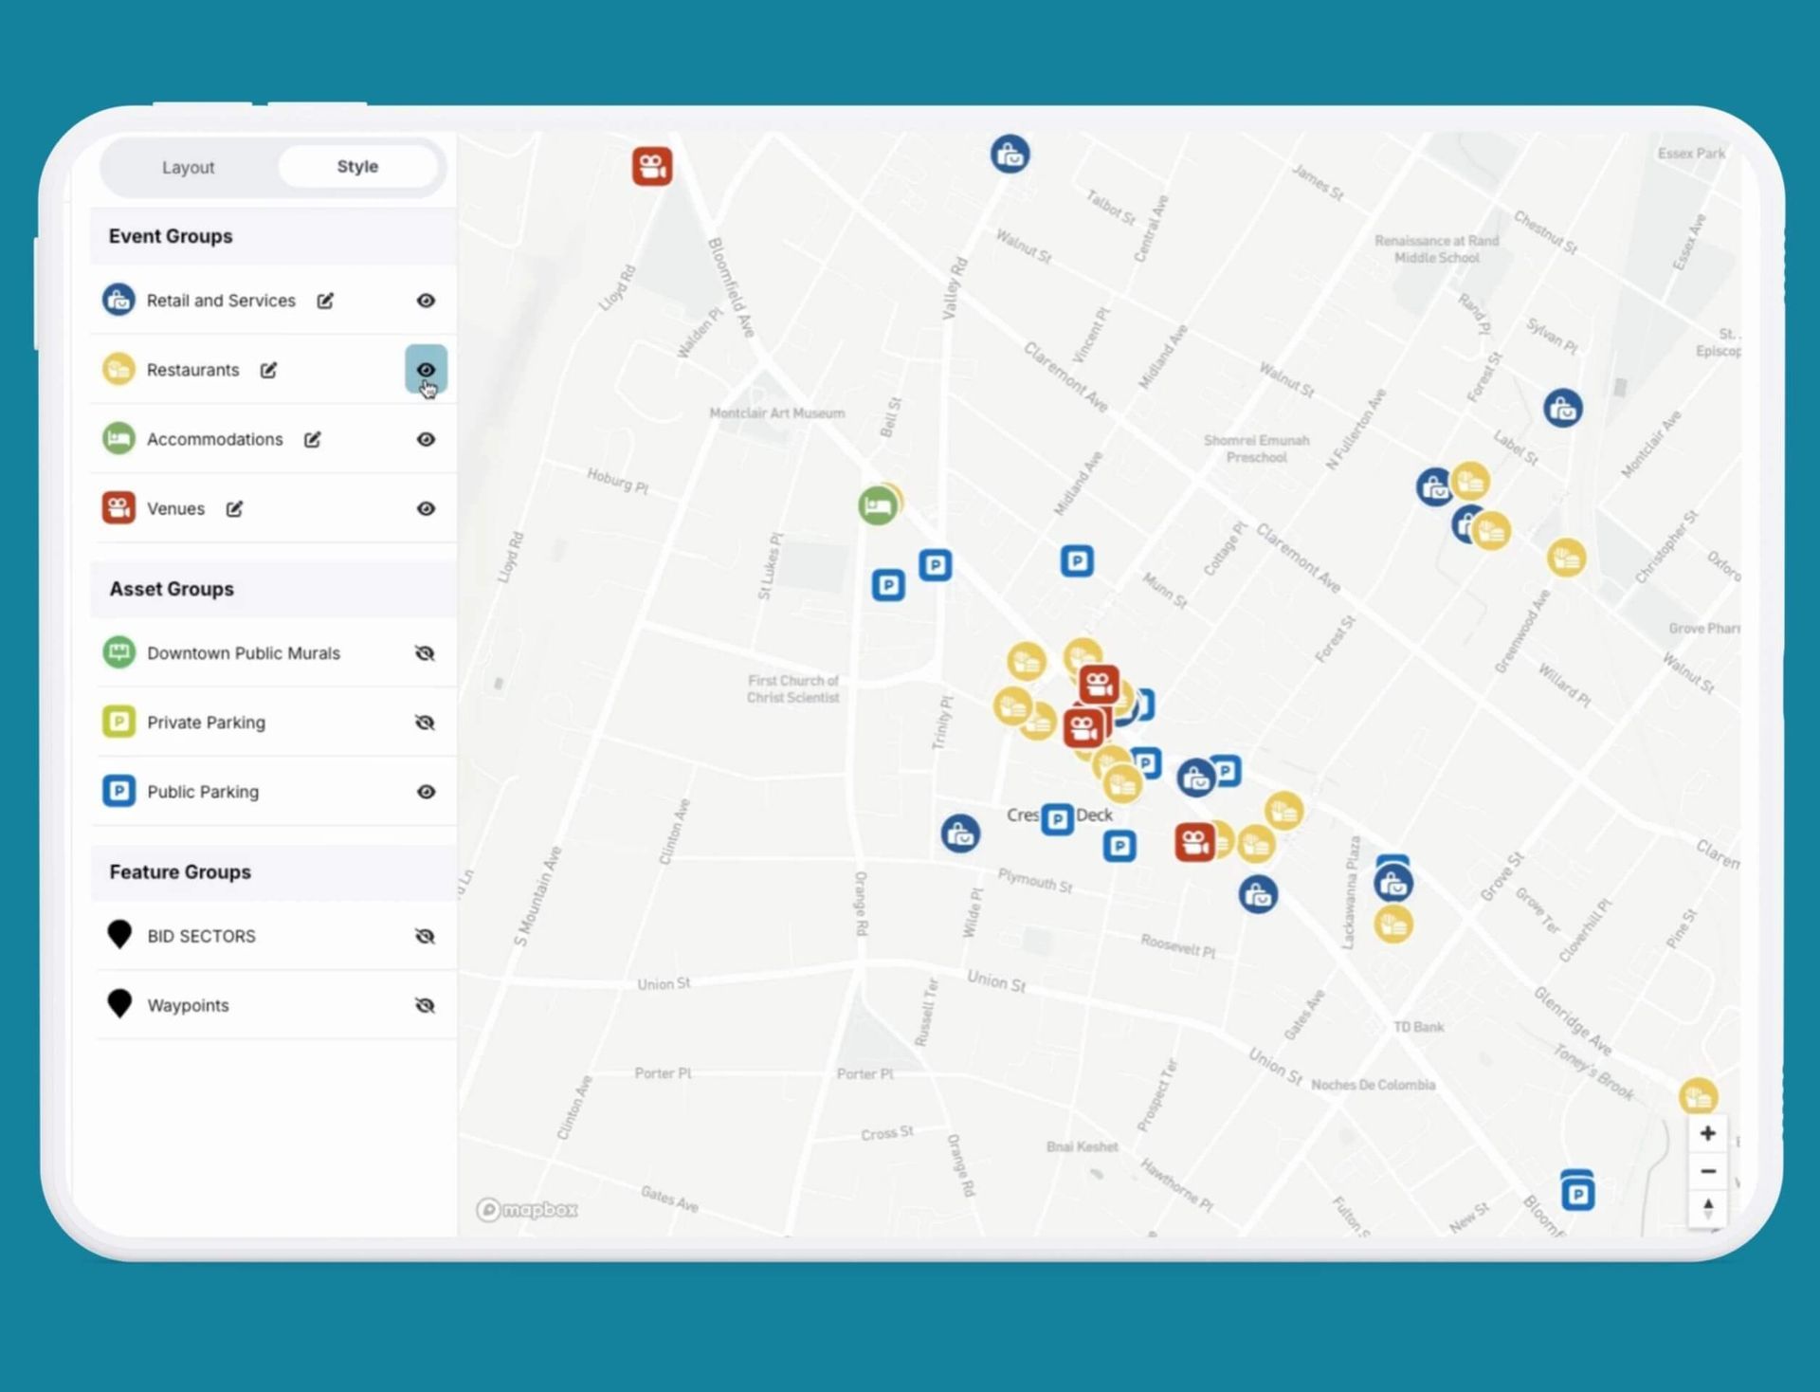
Task: Click the Accommodations group icon
Action: 118,438
